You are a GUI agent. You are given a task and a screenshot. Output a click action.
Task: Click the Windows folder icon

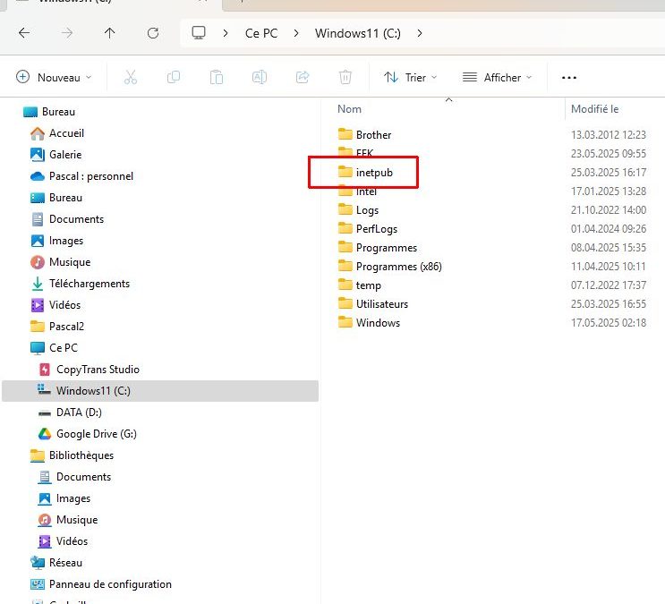pyautogui.click(x=345, y=322)
